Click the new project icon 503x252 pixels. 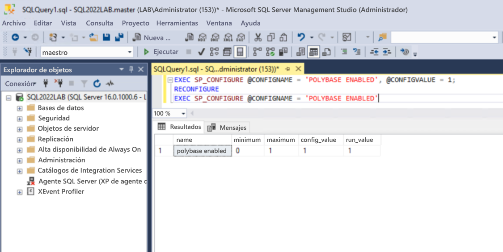53,37
